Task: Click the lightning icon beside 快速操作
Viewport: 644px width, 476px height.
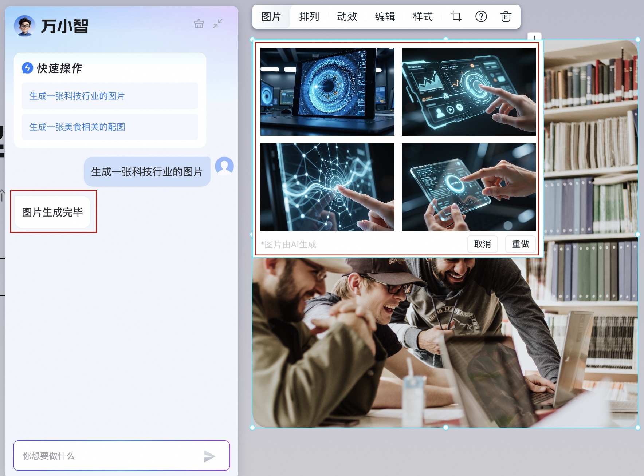Action: tap(27, 68)
